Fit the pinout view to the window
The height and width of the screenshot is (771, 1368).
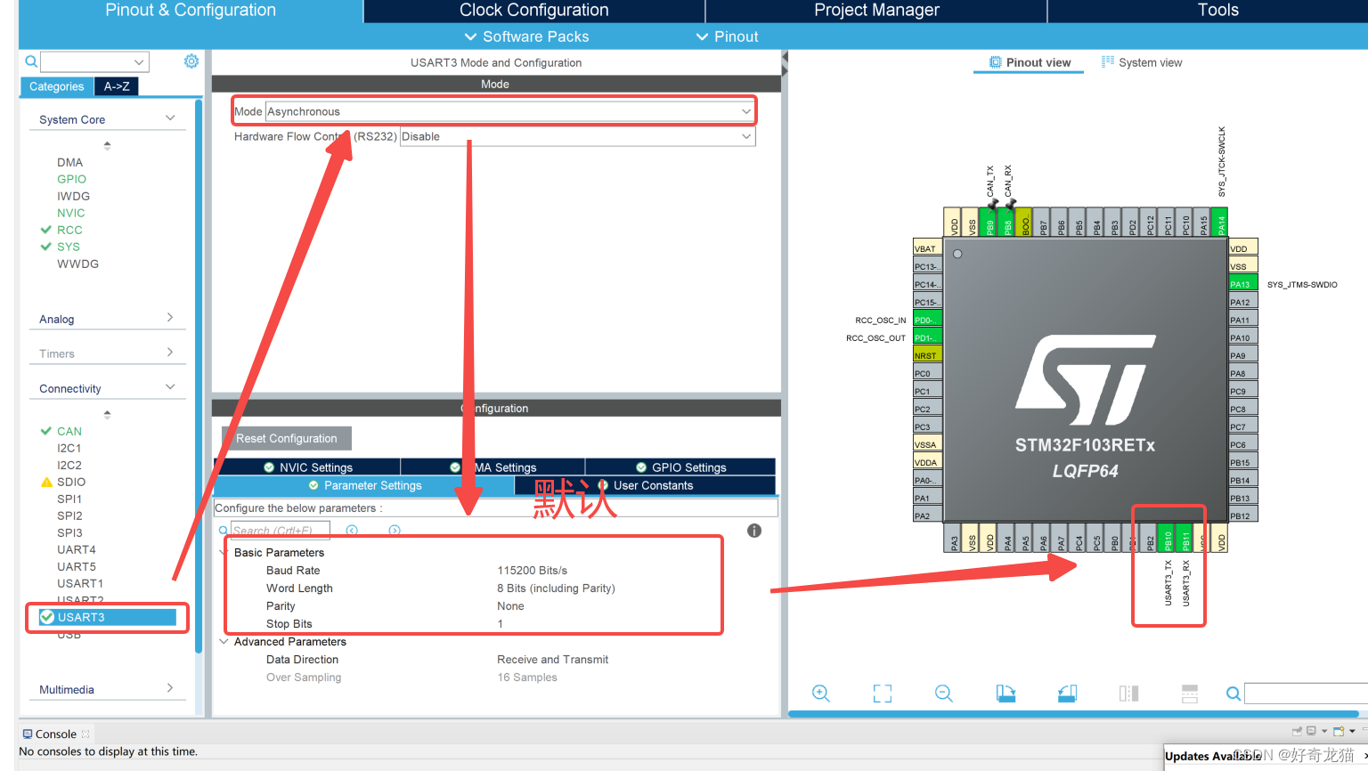(x=883, y=694)
